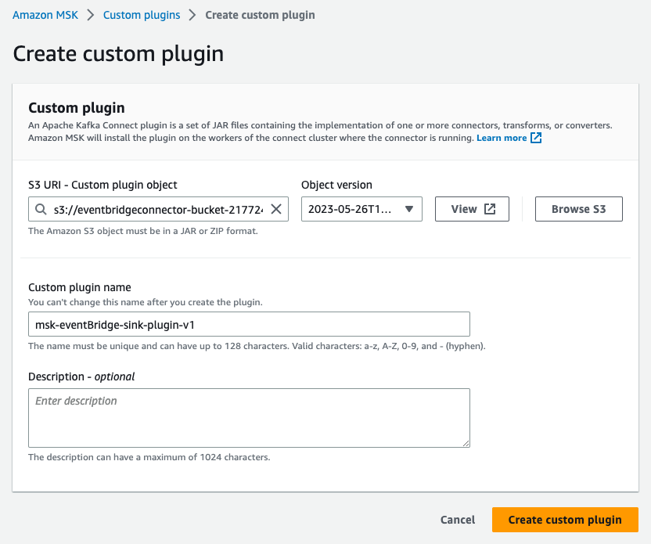The image size is (651, 544).
Task: Click the external link icon beside Learn more
Action: click(535, 138)
